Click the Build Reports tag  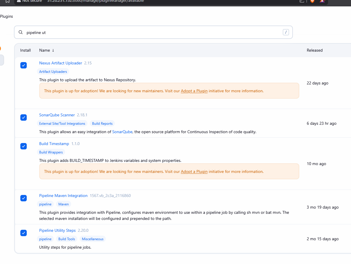[102, 124]
